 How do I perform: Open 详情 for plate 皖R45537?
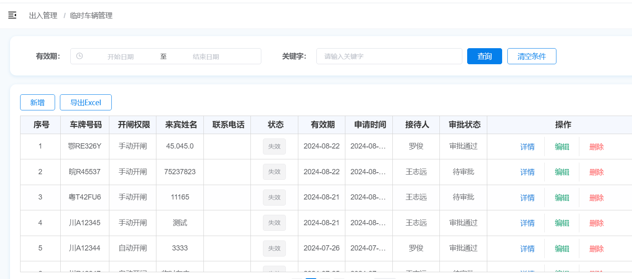pyautogui.click(x=527, y=172)
